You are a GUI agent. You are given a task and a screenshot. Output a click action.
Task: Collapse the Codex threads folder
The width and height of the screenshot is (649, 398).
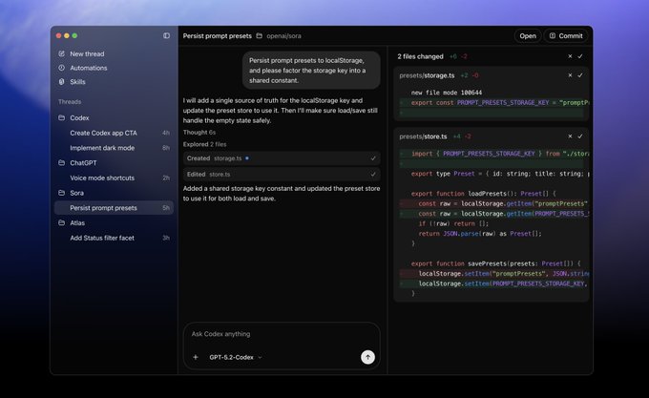coord(78,117)
